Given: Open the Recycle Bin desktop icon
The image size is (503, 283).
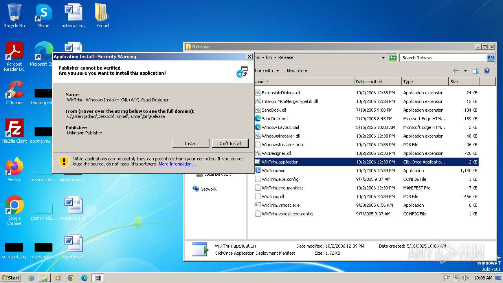Looking at the screenshot, I should point(14,16).
